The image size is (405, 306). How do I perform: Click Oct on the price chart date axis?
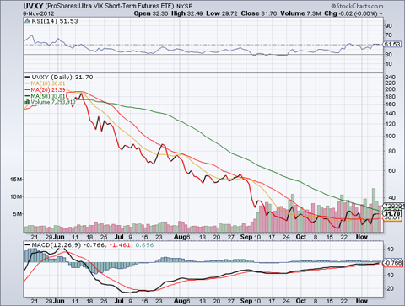[301, 237]
